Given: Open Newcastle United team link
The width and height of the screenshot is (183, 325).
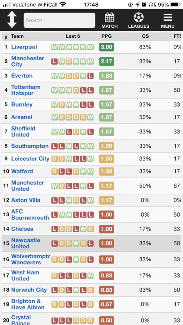Looking at the screenshot, I should tap(26, 244).
